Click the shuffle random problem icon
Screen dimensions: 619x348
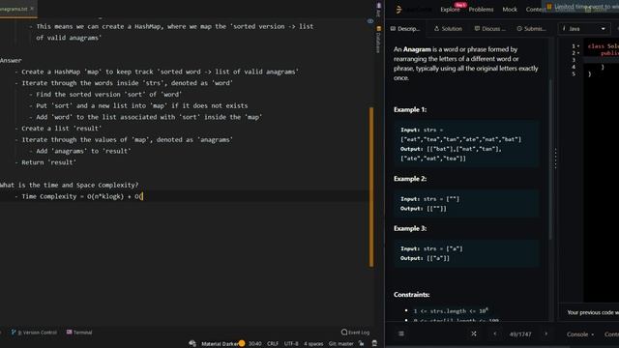click(474, 333)
